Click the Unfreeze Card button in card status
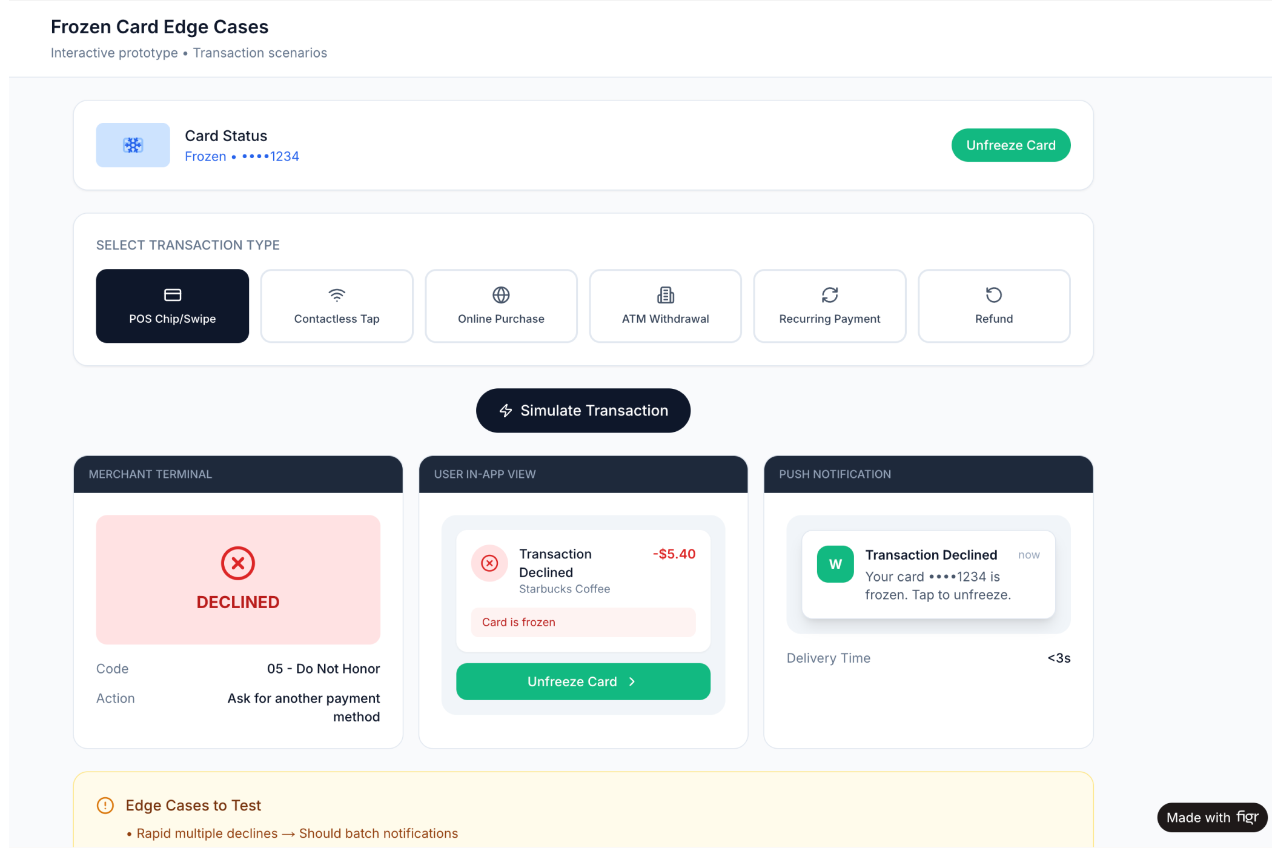The height and width of the screenshot is (848, 1272). [x=1010, y=145]
